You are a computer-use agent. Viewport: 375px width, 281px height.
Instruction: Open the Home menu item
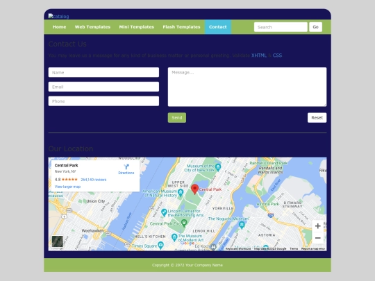coord(59,27)
